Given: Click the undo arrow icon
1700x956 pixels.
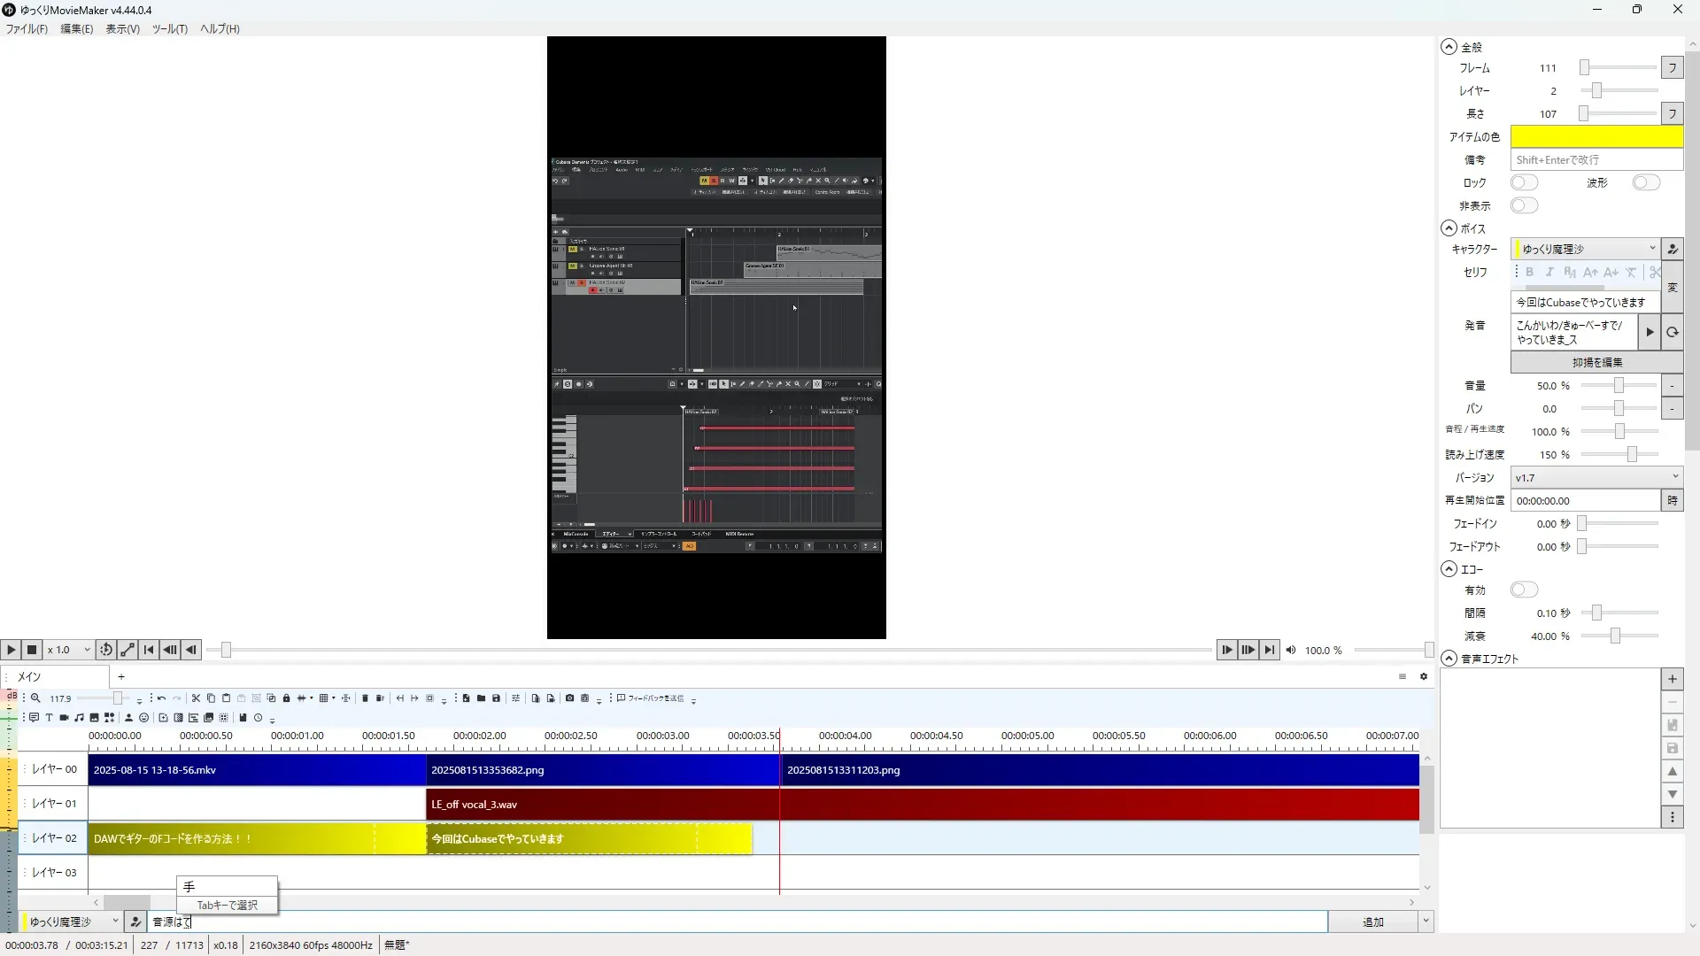Looking at the screenshot, I should point(161,698).
